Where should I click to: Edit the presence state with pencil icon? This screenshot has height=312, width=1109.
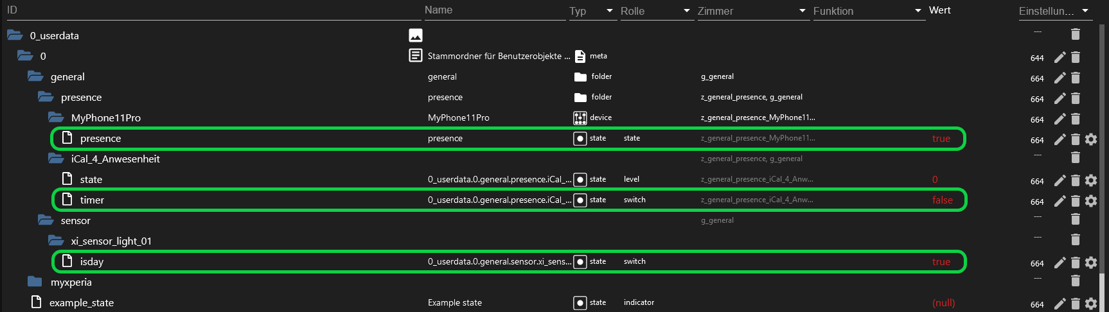tap(1060, 139)
